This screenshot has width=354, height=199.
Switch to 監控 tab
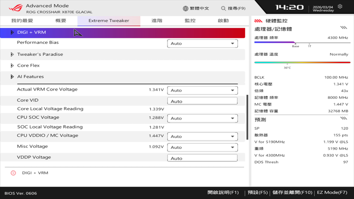pos(190,21)
